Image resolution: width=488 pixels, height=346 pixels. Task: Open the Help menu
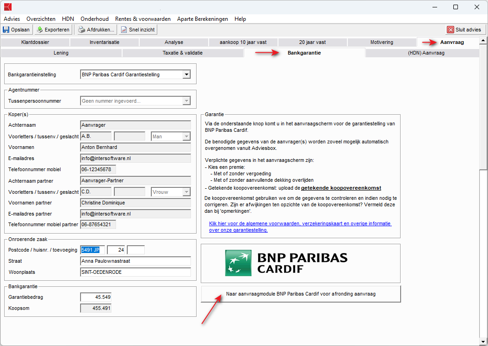(240, 19)
